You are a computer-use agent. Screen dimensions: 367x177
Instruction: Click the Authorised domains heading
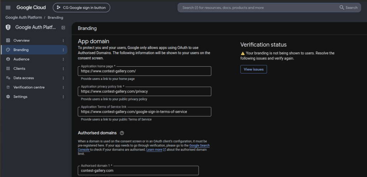(97, 133)
